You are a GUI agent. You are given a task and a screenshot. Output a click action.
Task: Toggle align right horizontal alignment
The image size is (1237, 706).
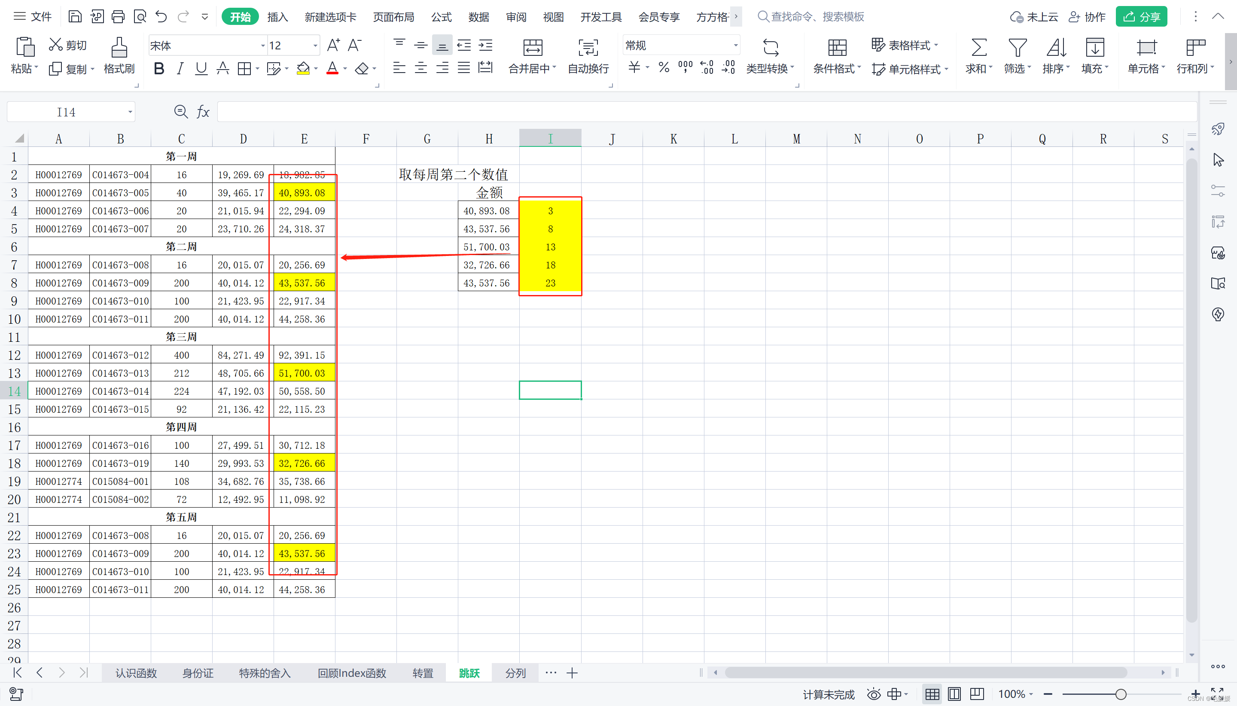(442, 67)
